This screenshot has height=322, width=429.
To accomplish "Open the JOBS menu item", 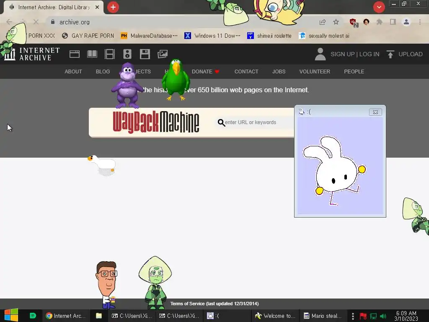I will [279, 71].
